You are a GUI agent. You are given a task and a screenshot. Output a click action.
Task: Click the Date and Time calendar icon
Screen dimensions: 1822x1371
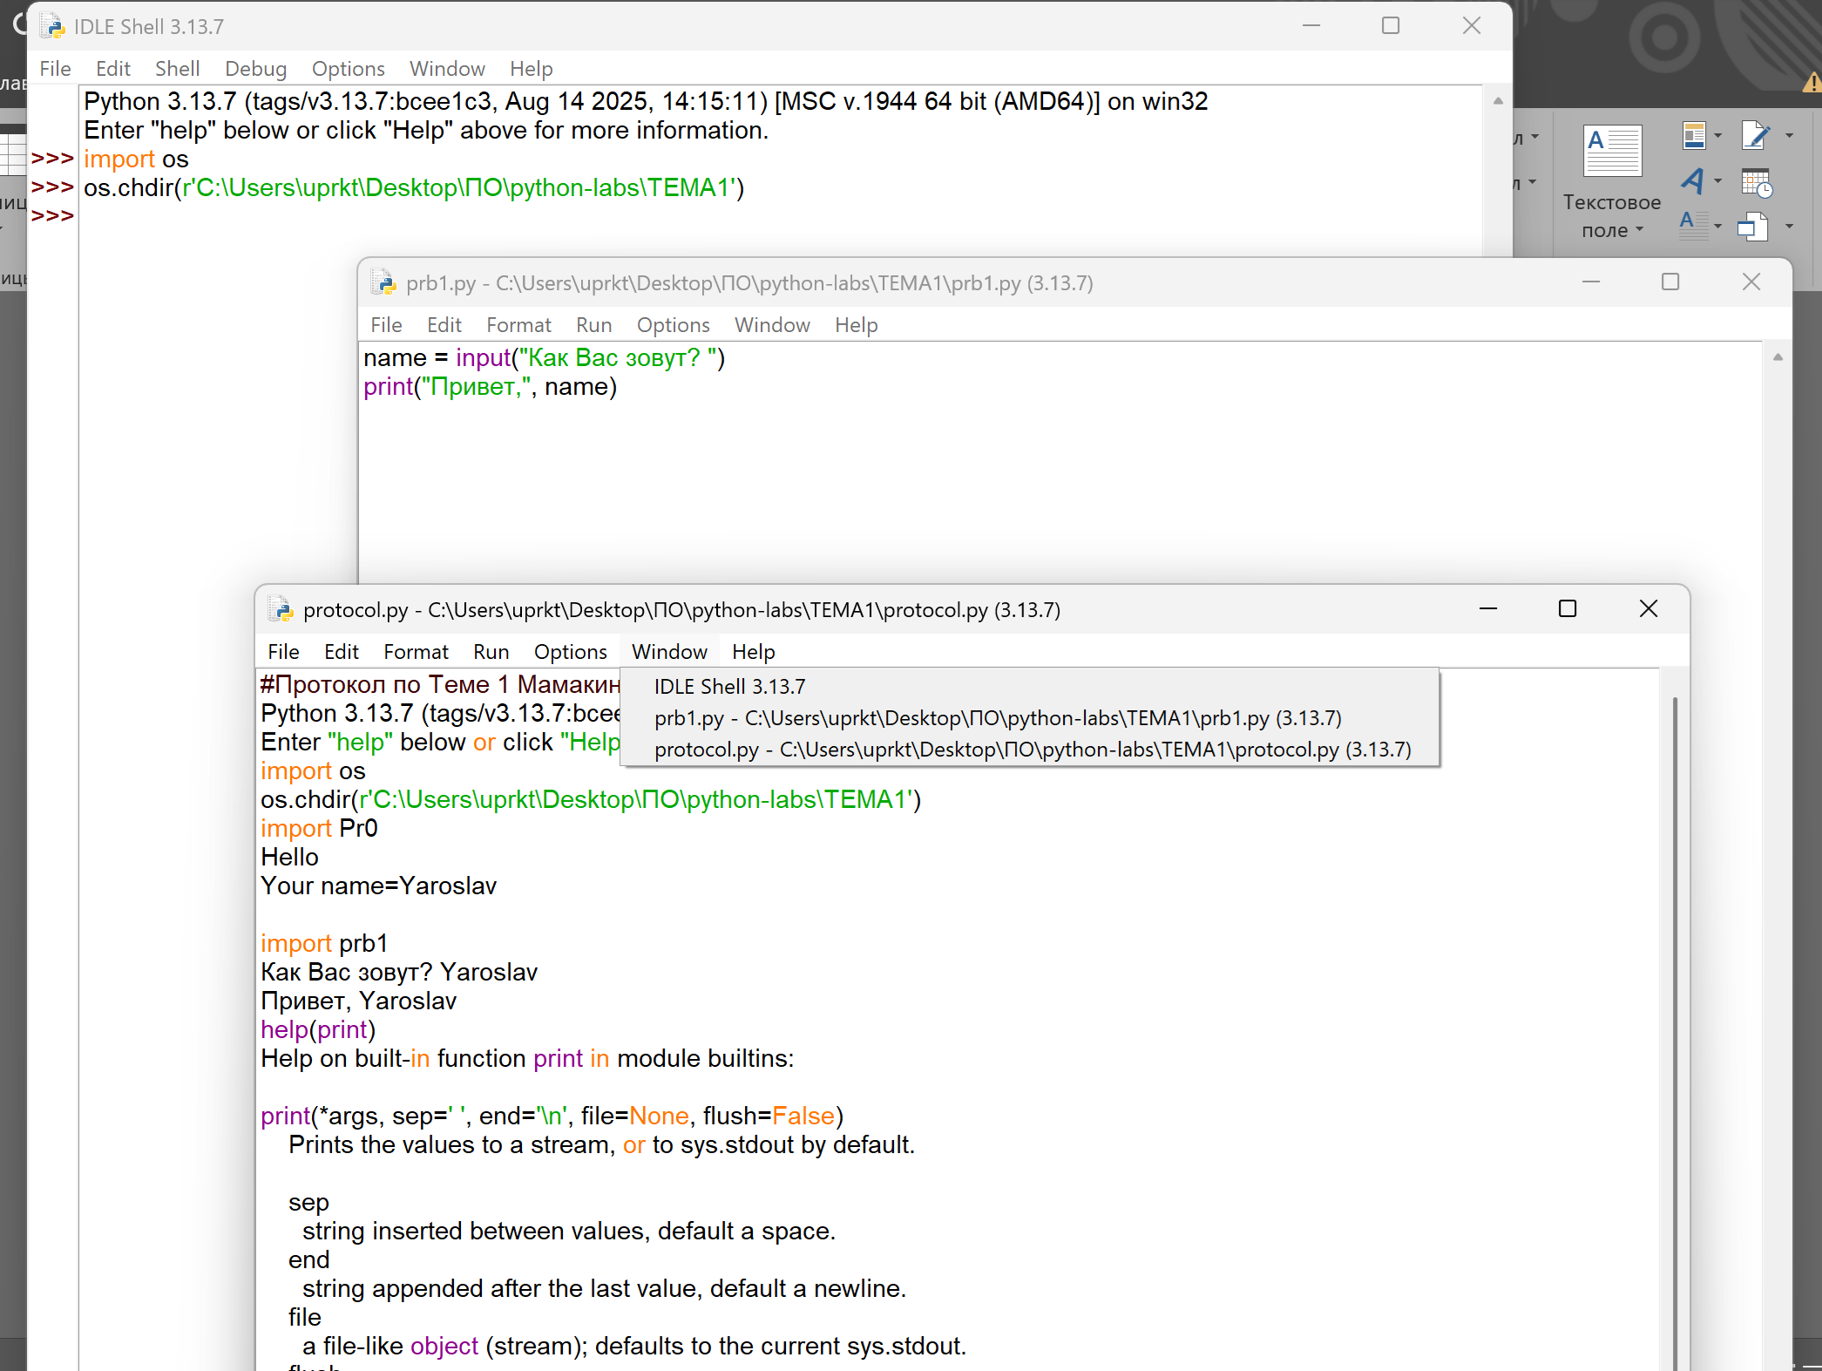tap(1756, 183)
